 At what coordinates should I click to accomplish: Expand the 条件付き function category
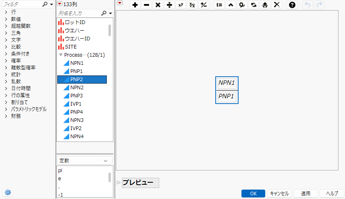(6, 54)
